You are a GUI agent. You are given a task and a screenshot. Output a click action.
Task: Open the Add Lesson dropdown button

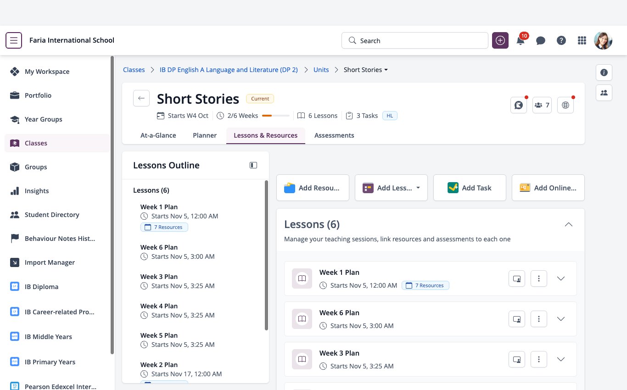click(391, 188)
